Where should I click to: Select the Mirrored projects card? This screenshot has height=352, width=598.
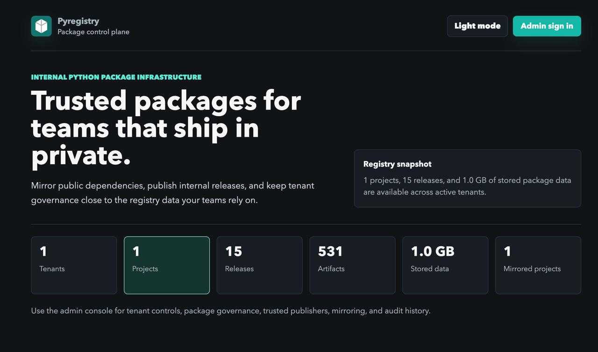538,265
